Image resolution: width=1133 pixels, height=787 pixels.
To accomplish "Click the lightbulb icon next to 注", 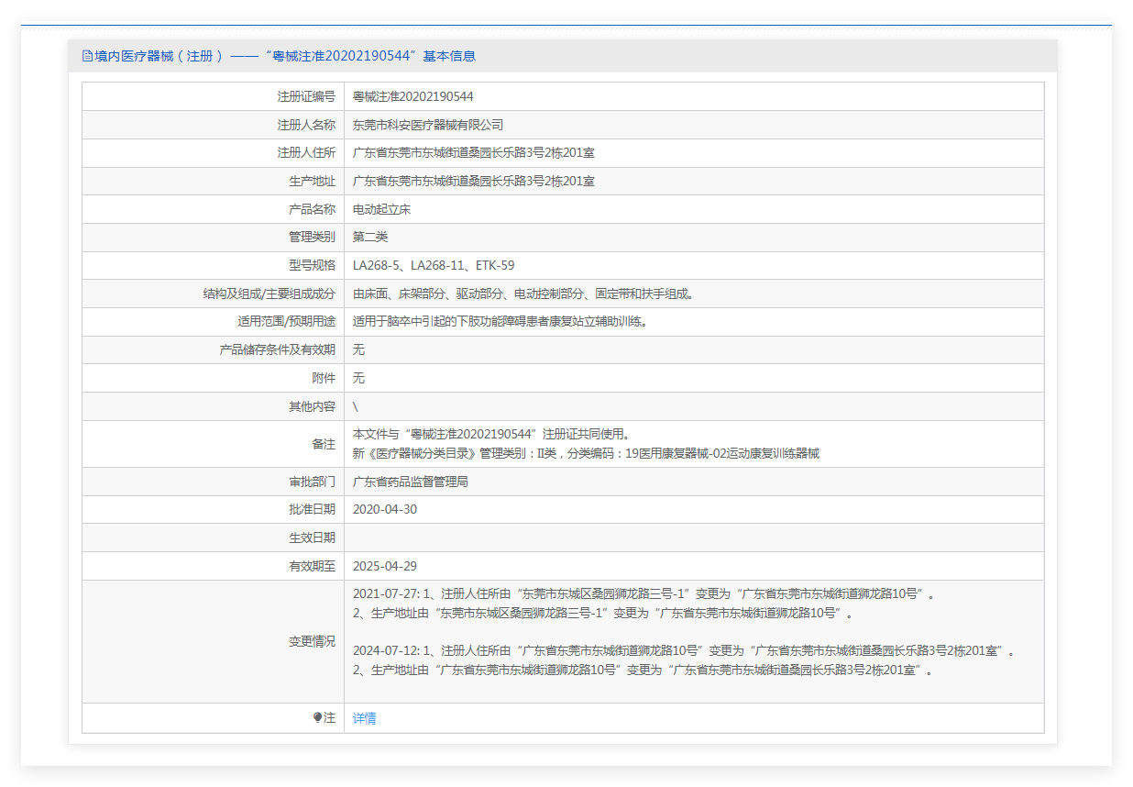I will tap(317, 718).
